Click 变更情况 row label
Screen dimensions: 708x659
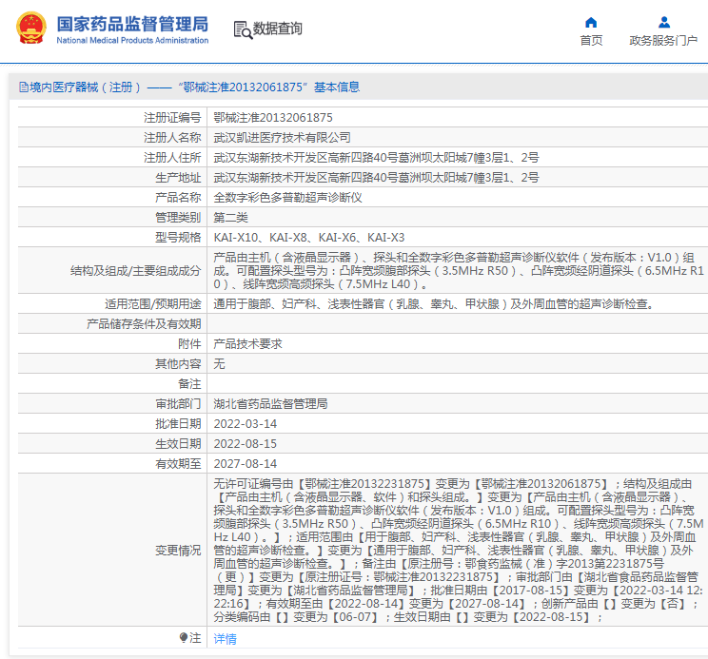point(178,551)
